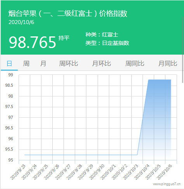Viewport: 184px width, 189px height.
Task: Click the 类型：日定基指数 label
Action: click(x=107, y=43)
